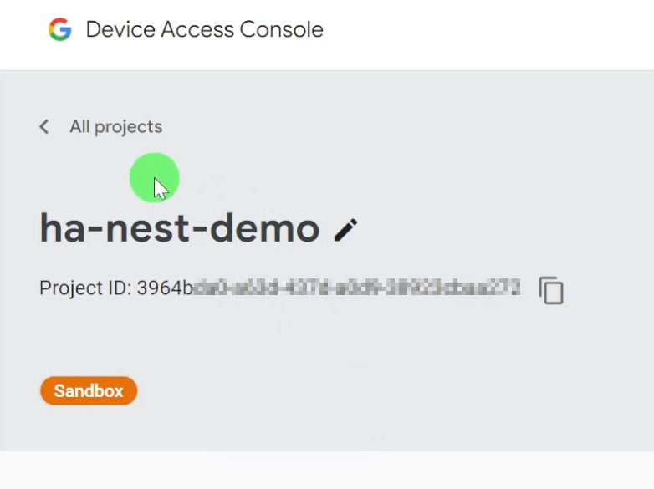Image resolution: width=654 pixels, height=489 pixels.
Task: Click the pencil icon to rename ha-nest-demo
Action: tap(345, 230)
